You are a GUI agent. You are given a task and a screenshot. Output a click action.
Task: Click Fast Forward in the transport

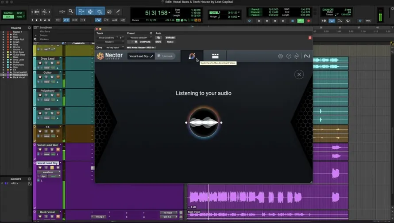coord(275,21)
